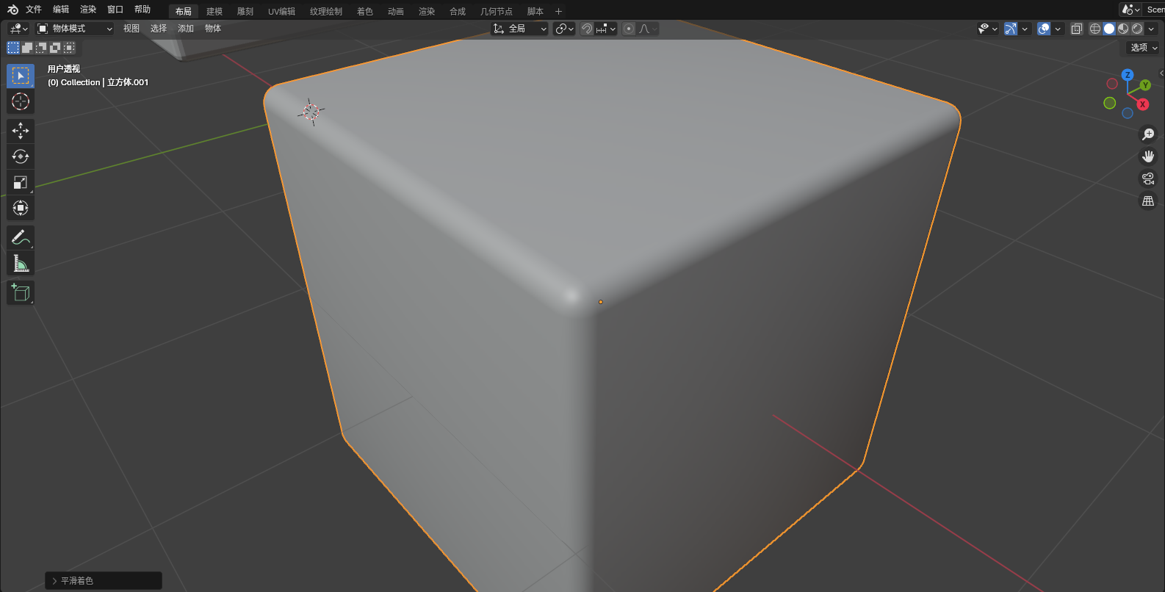Toggle camera view with camera icon
Viewport: 1165px width, 592px height.
pyautogui.click(x=1148, y=178)
